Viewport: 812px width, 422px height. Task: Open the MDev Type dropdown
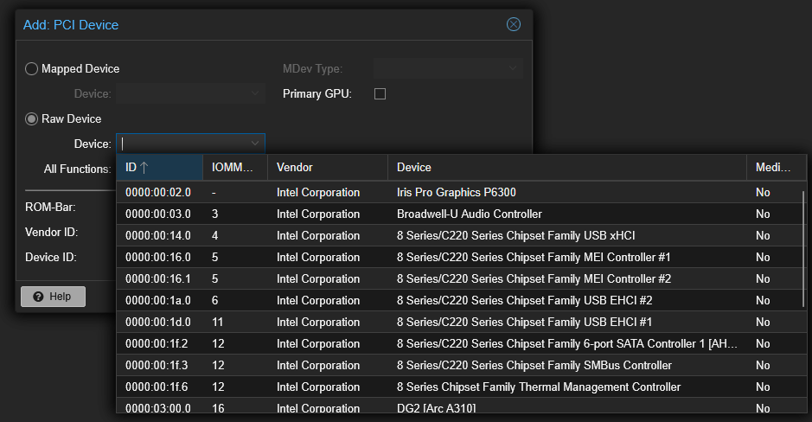pyautogui.click(x=448, y=68)
